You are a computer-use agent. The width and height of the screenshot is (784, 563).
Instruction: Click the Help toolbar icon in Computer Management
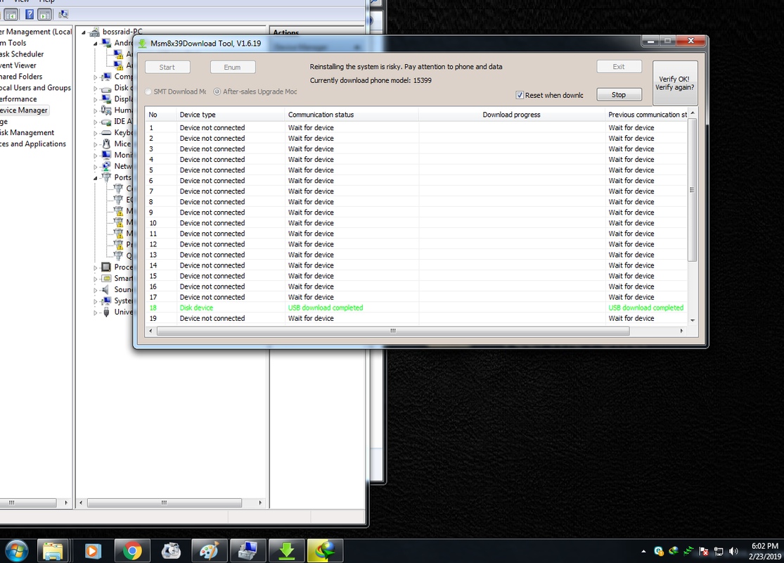coord(30,15)
